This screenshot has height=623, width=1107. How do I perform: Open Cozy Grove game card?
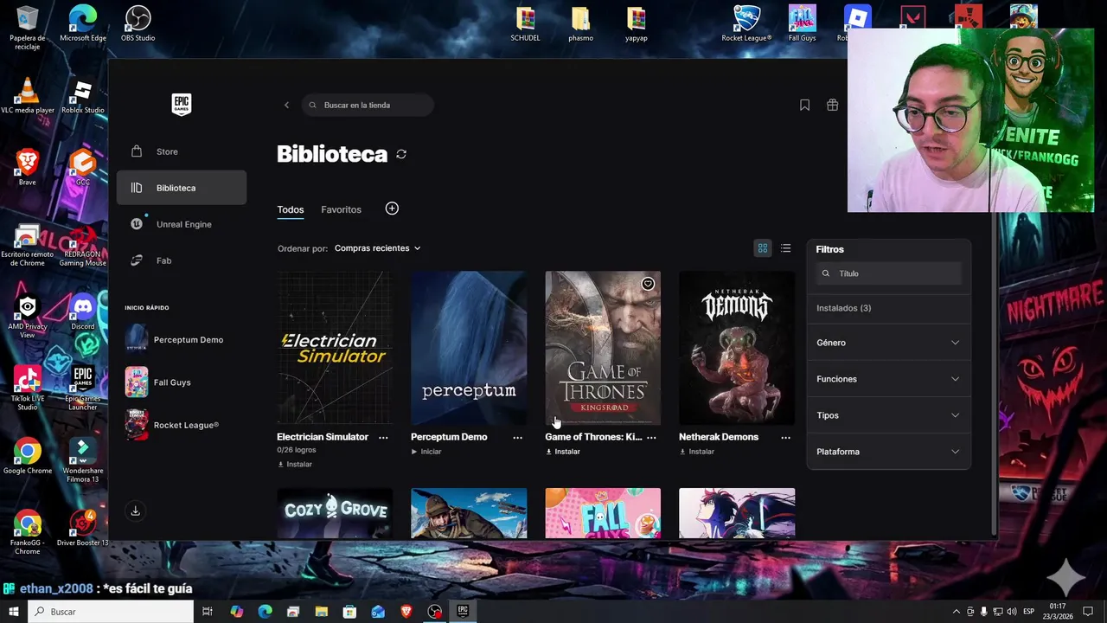[x=335, y=513]
